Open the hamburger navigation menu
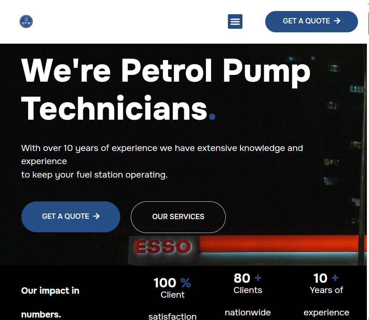 pos(235,22)
